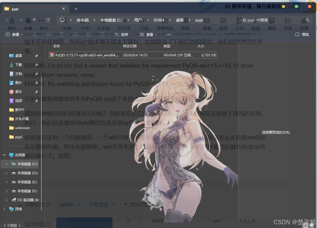Click the Copy icon in command bar
317x228 pixels.
tap(48, 34)
